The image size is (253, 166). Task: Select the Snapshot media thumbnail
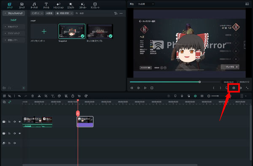72,31
